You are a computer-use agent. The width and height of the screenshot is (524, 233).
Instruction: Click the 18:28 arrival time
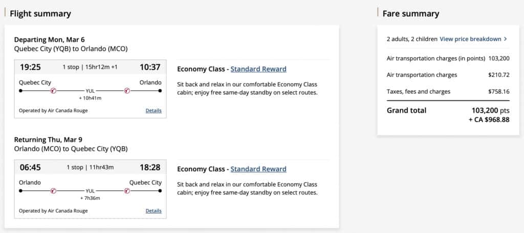[x=149, y=167]
